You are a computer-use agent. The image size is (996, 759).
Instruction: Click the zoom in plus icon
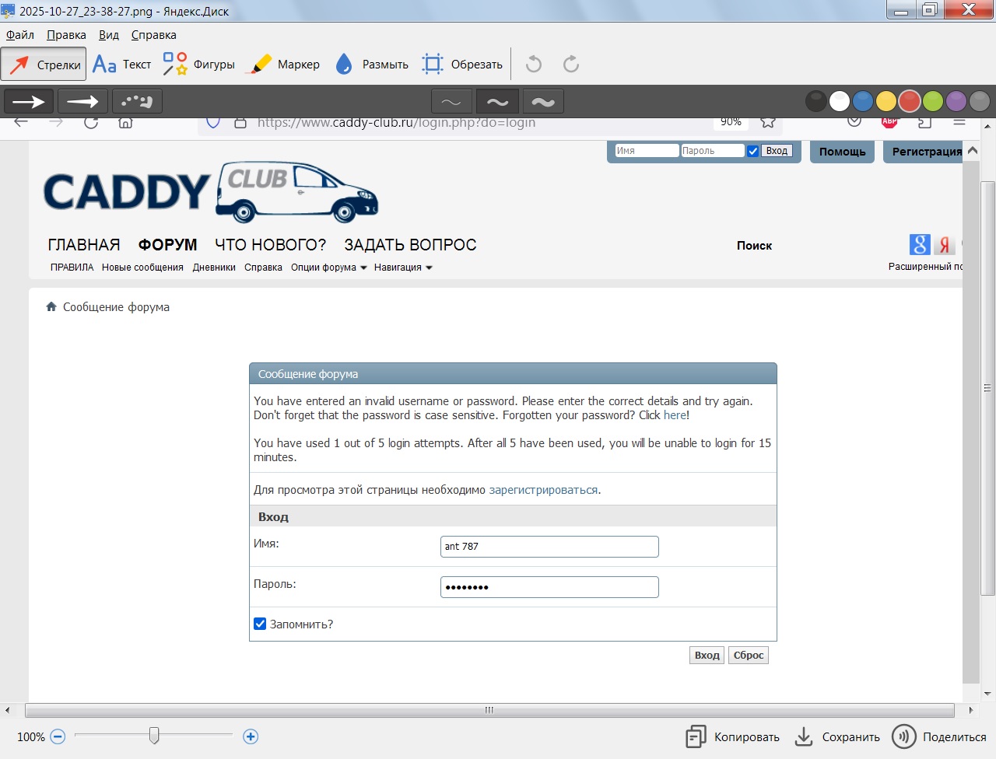251,736
